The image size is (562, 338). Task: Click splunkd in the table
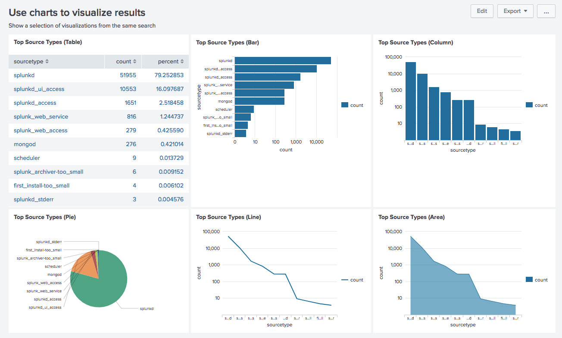tap(23, 75)
